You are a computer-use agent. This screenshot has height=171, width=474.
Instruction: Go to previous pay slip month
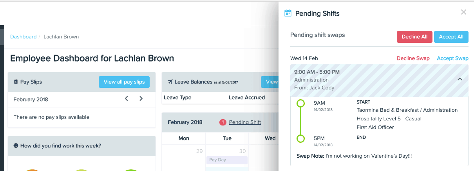pos(127,99)
